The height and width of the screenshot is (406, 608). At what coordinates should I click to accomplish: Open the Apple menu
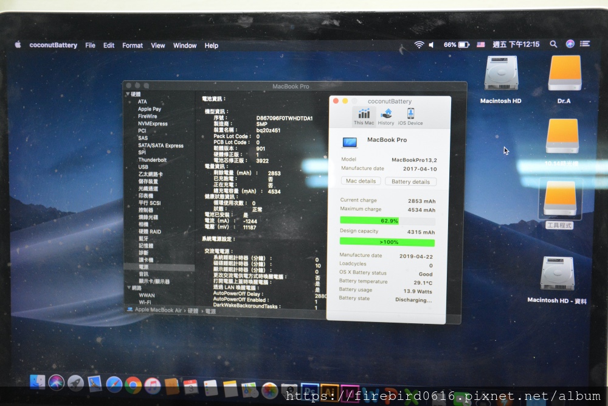point(18,44)
